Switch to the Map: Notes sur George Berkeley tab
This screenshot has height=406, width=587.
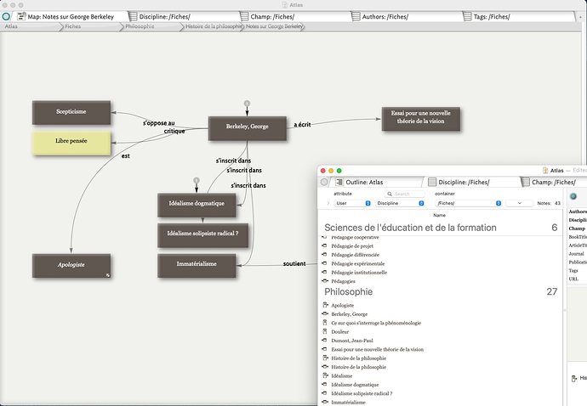tap(70, 17)
